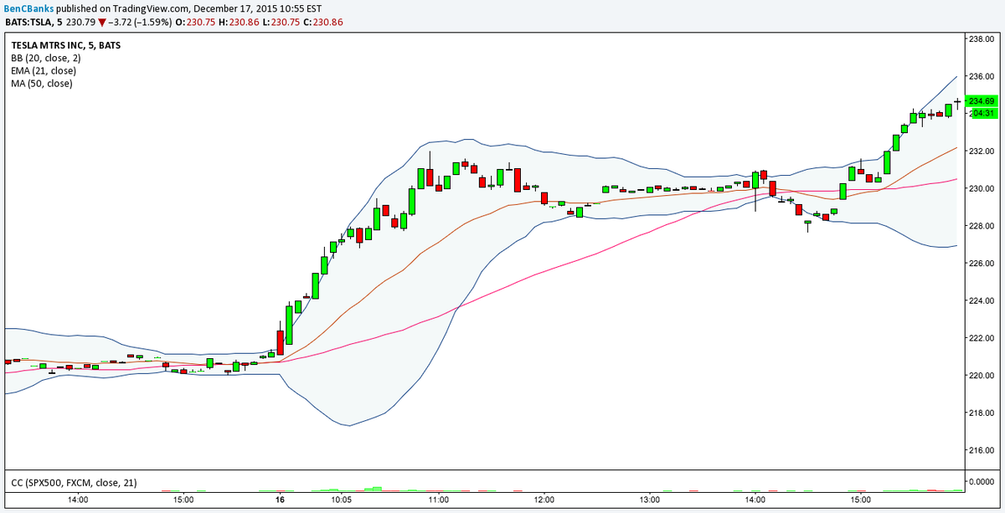Click the 226.00 price axis label
Screen dimensions: 1005x513
pos(981,263)
